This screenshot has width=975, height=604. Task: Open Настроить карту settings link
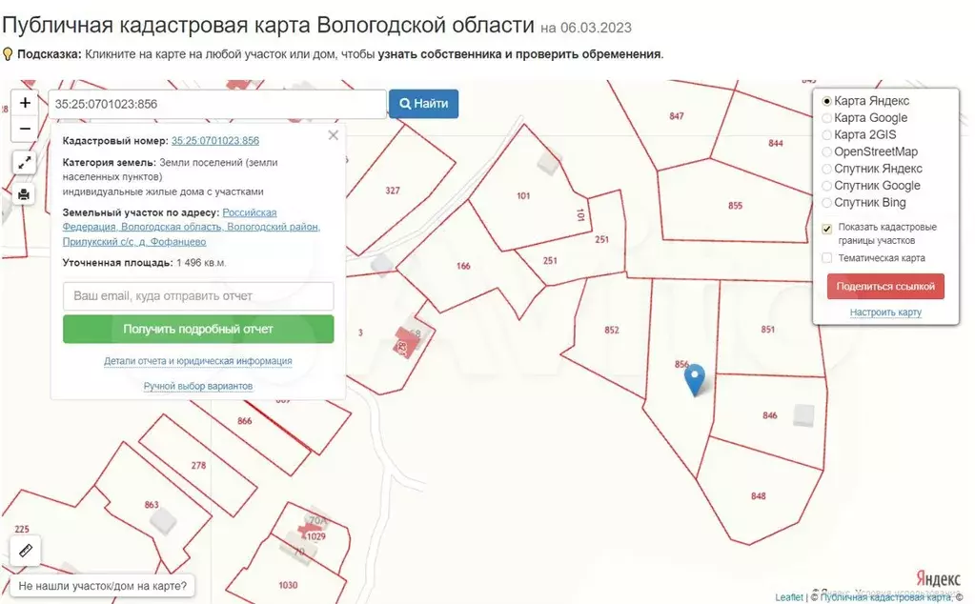885,312
